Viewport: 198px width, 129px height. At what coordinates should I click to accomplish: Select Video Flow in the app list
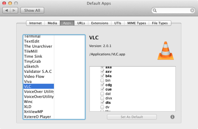39,76
